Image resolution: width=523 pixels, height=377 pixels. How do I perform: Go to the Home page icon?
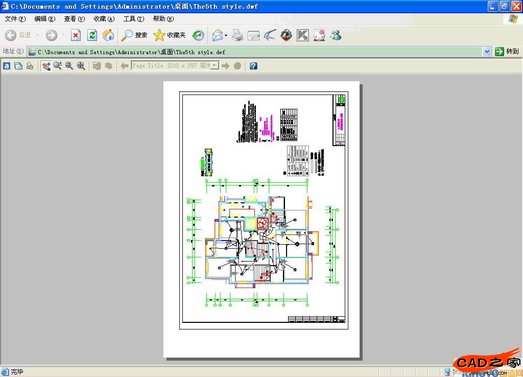point(108,35)
